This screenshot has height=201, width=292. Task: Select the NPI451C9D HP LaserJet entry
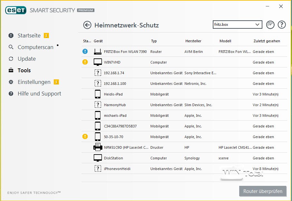(126, 147)
